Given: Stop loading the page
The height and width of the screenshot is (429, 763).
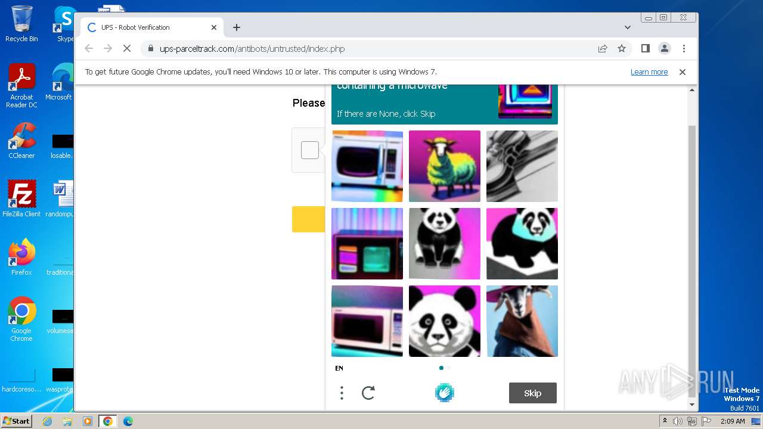Looking at the screenshot, I should [127, 48].
